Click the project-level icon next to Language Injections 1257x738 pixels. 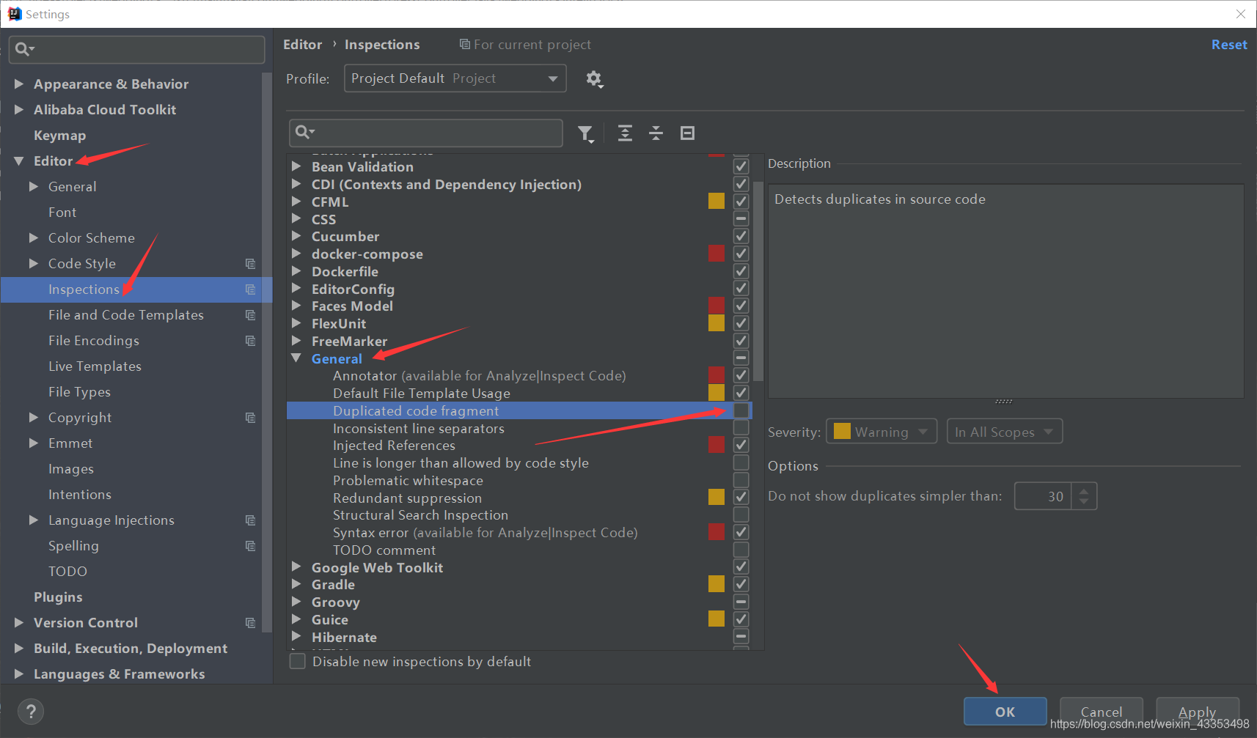click(x=250, y=520)
